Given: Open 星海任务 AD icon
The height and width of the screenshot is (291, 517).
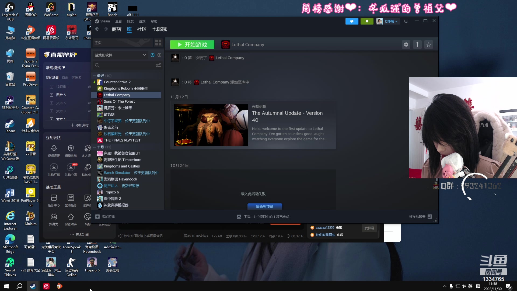Looking at the screenshot, I should click(x=71, y=200).
